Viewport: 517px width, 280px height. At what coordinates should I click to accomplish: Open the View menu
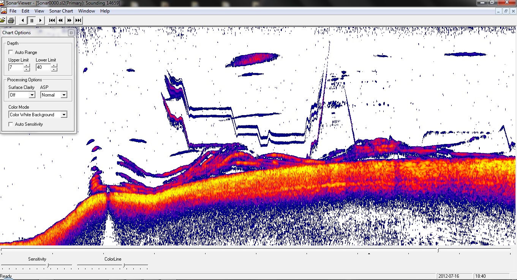(39, 11)
